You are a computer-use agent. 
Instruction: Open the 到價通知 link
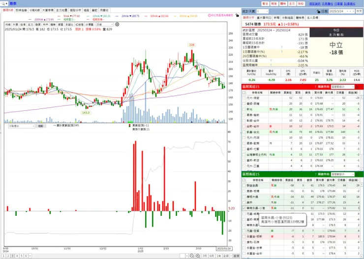pos(350,4)
